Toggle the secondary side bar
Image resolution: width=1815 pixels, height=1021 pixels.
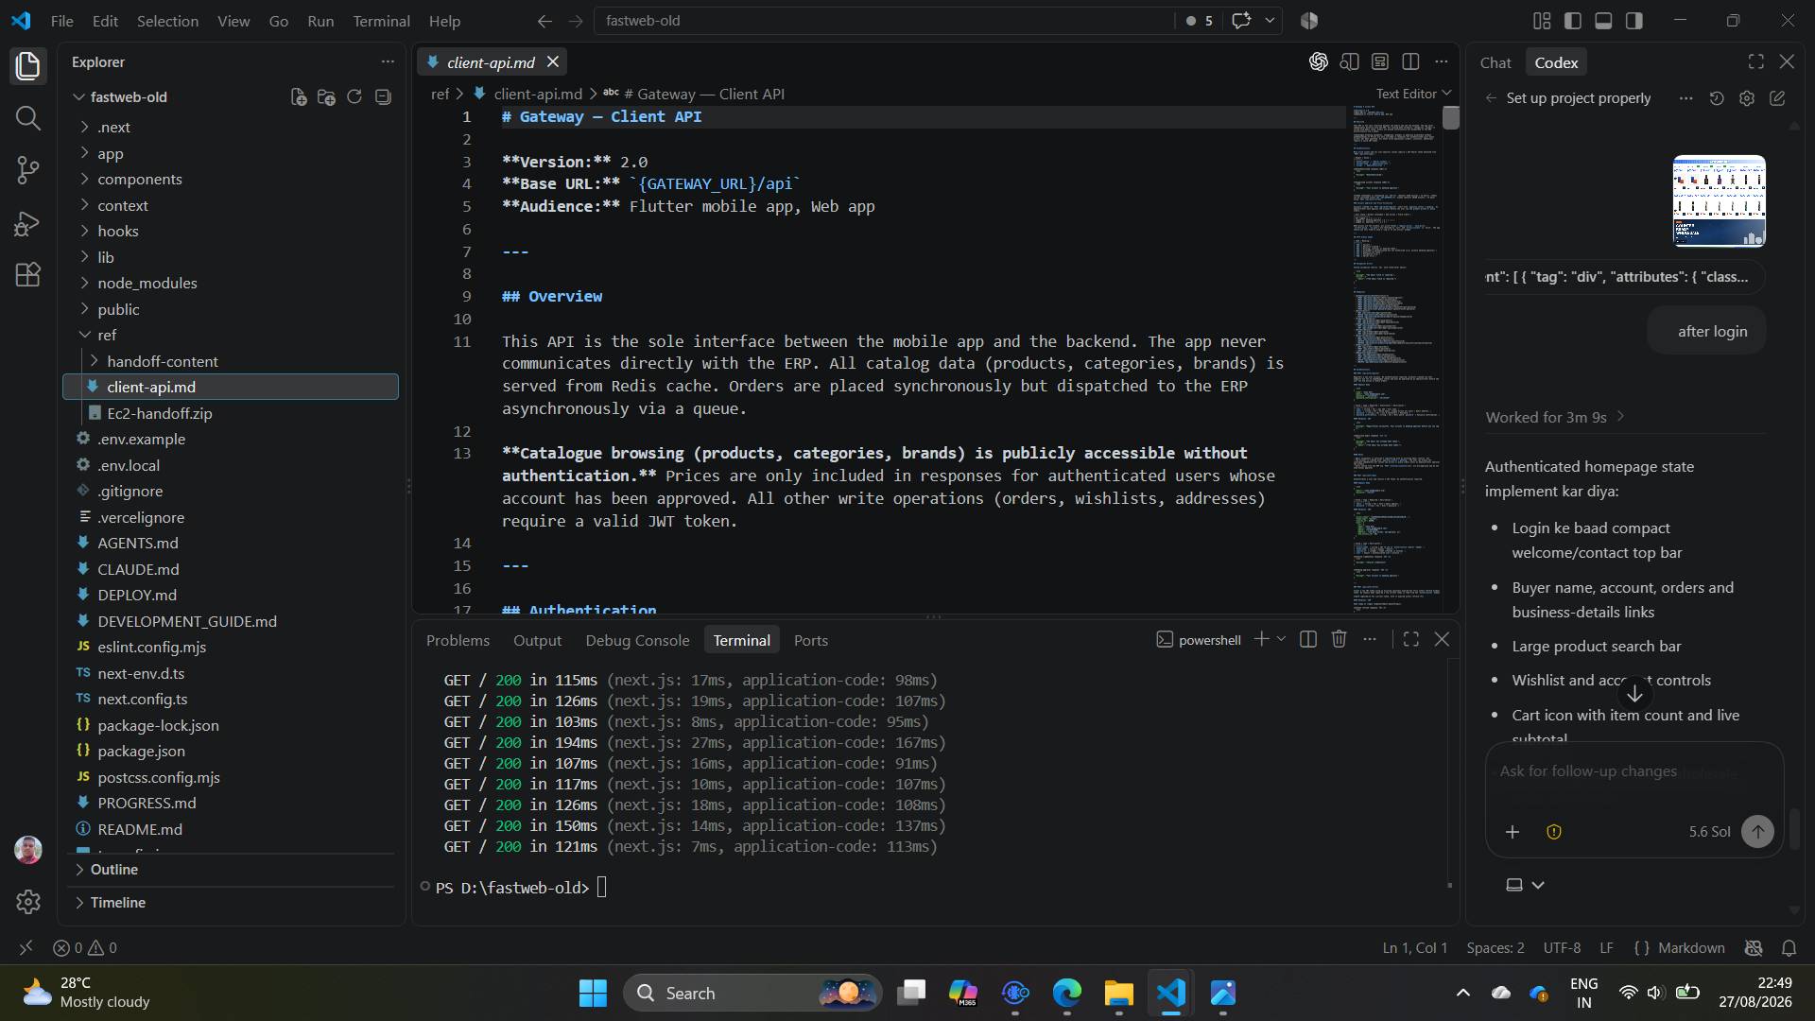[x=1634, y=21]
